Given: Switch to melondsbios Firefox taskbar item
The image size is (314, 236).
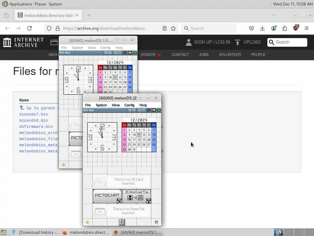Looking at the screenshot, I should point(86,232).
